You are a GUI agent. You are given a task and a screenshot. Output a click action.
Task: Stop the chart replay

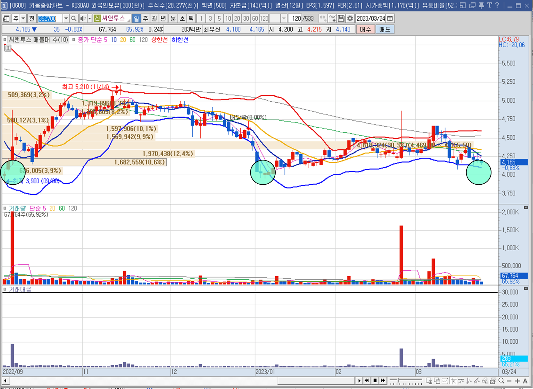point(375,381)
